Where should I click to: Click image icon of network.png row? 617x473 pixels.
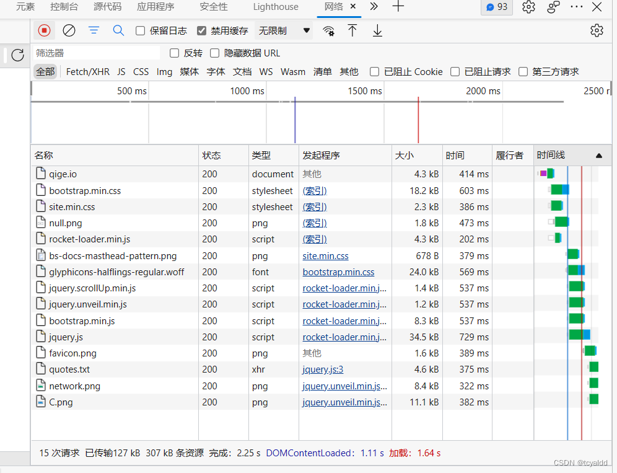[40, 385]
